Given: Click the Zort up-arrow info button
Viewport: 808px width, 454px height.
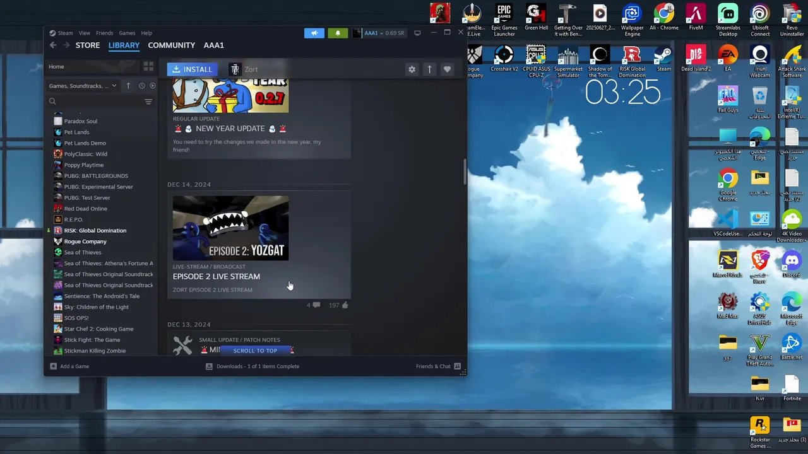Looking at the screenshot, I should [429, 69].
